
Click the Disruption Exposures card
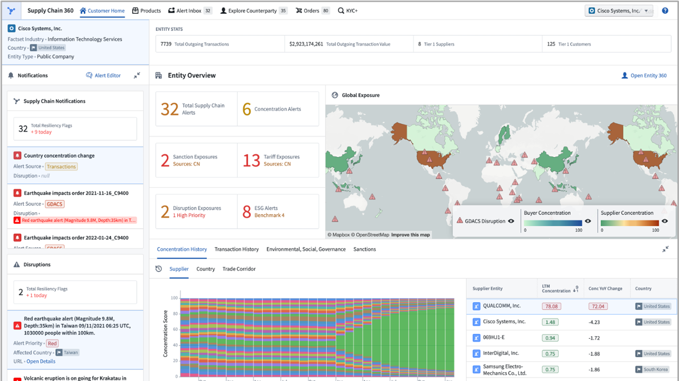[196, 212]
